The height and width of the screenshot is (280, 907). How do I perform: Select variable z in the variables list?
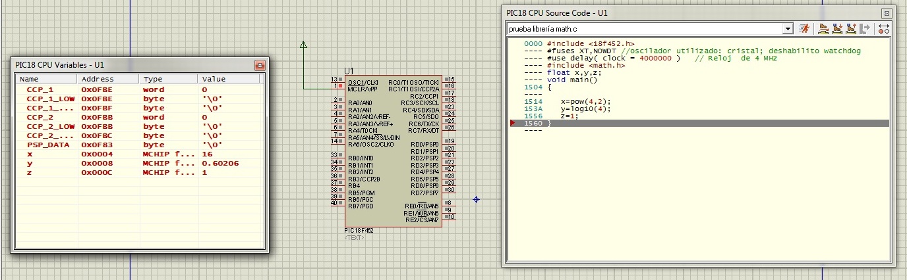click(x=138, y=172)
